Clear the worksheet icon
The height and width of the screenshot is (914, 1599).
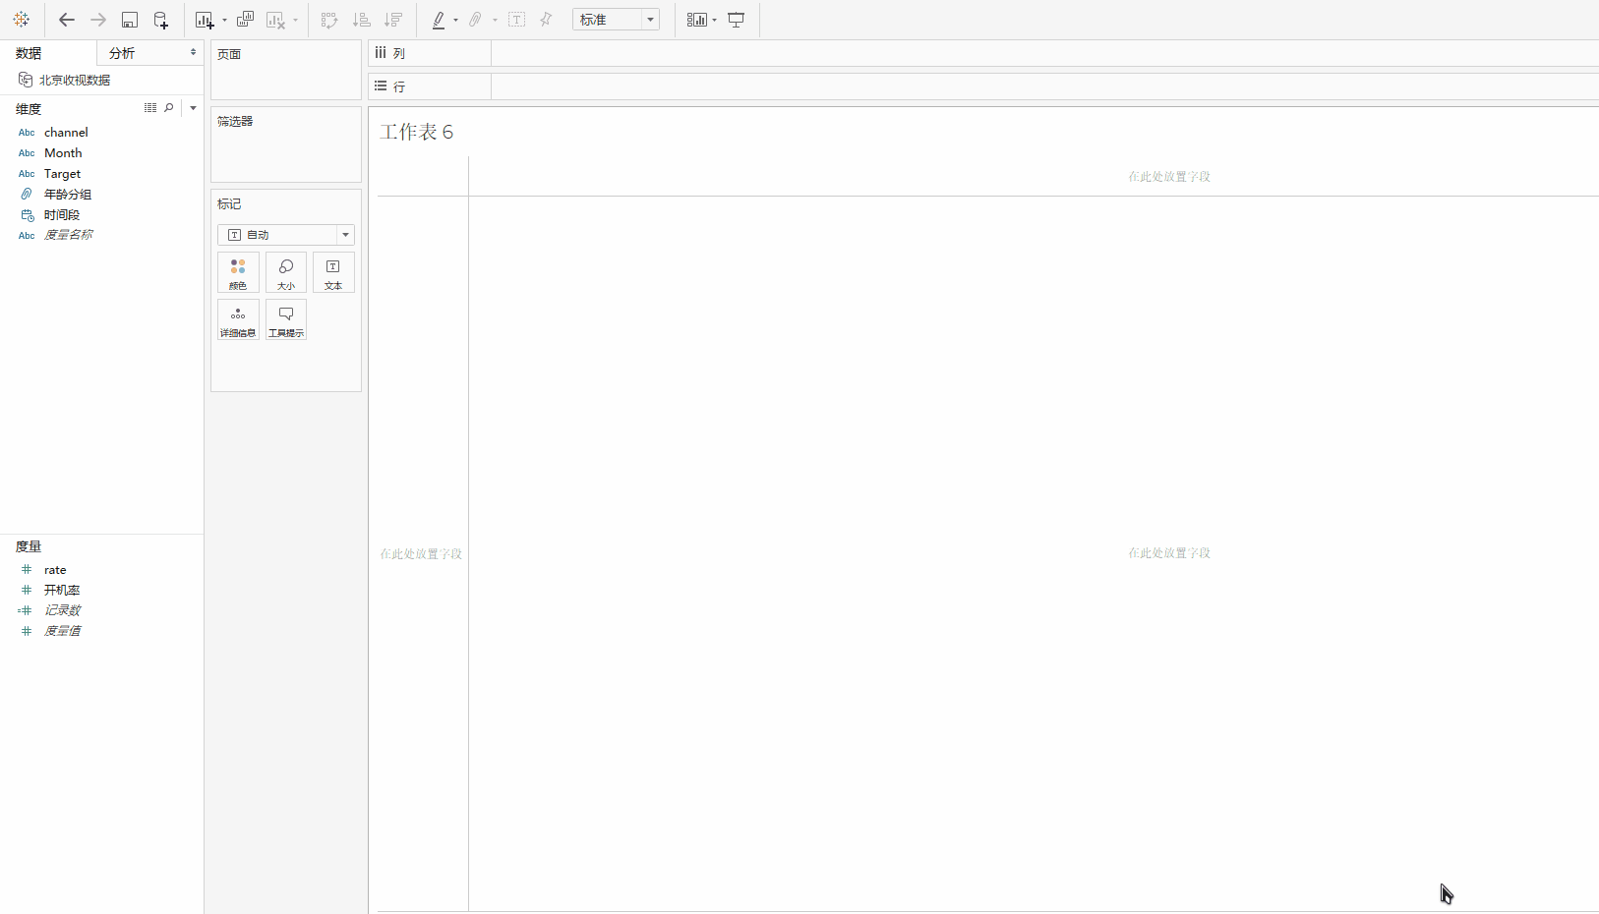276,20
